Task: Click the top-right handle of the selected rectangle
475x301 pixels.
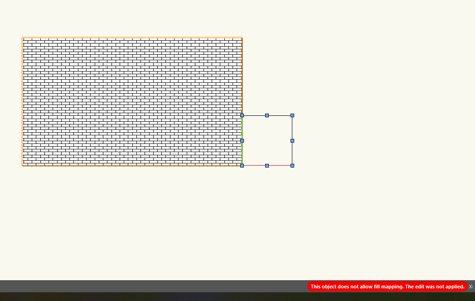Action: click(292, 115)
